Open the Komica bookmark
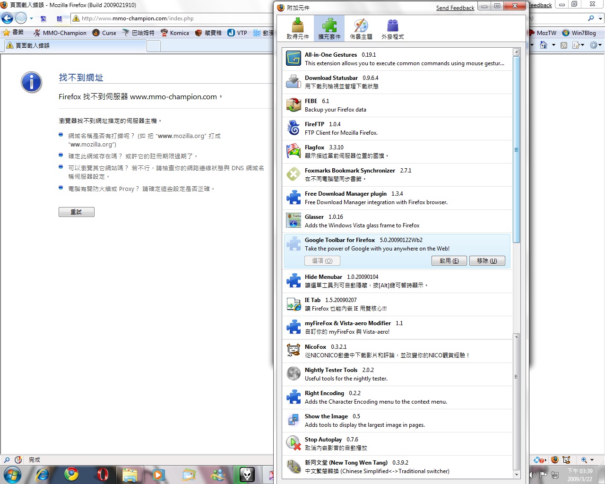The width and height of the screenshot is (605, 484). [x=175, y=33]
